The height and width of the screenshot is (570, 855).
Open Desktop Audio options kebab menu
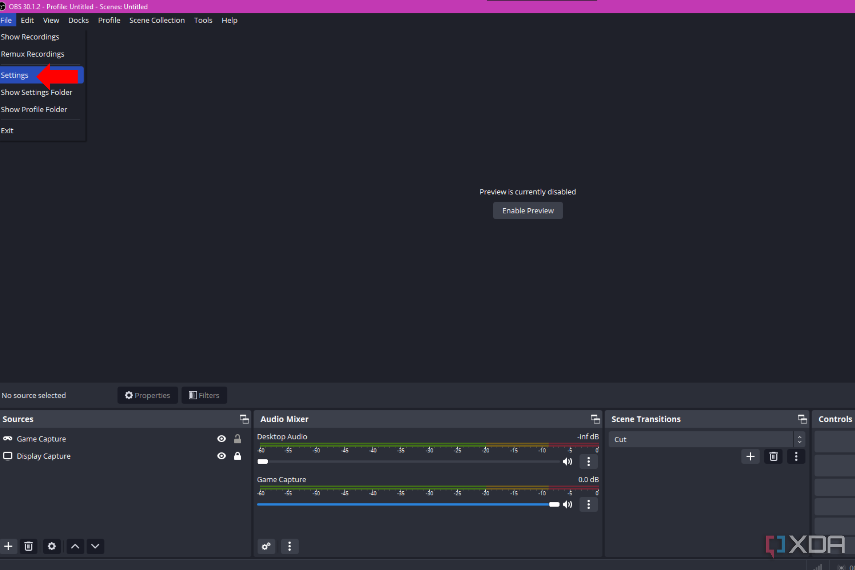pyautogui.click(x=588, y=462)
